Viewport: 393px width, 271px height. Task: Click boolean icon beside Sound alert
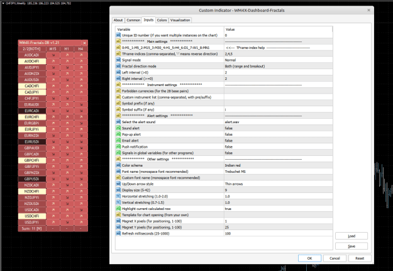tap(118, 128)
